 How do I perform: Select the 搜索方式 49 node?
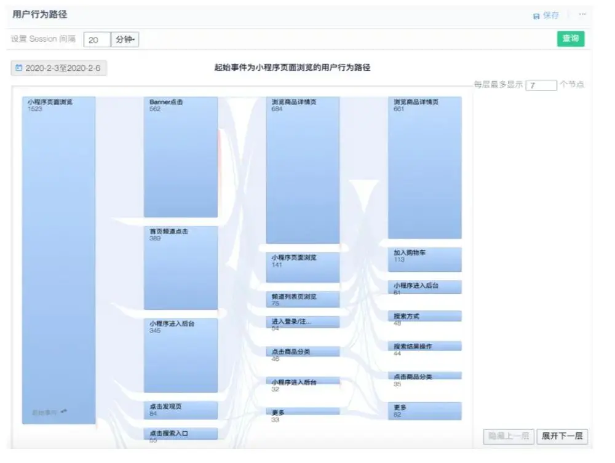point(425,316)
